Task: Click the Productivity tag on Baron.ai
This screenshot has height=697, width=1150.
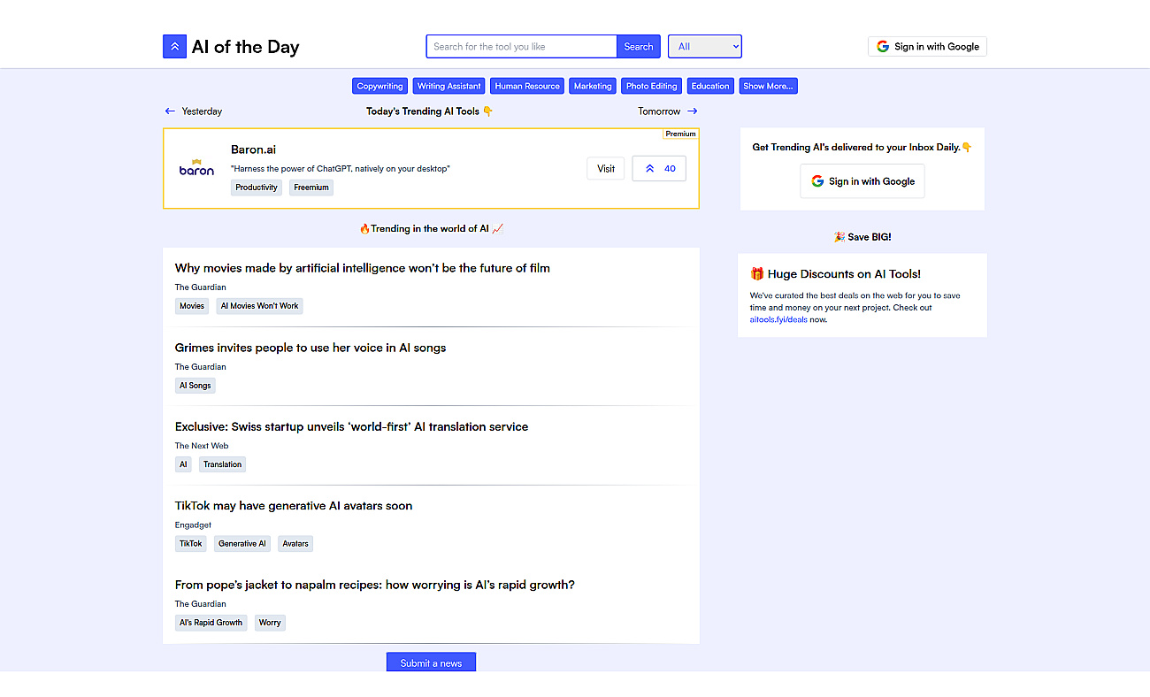Action: tap(257, 188)
